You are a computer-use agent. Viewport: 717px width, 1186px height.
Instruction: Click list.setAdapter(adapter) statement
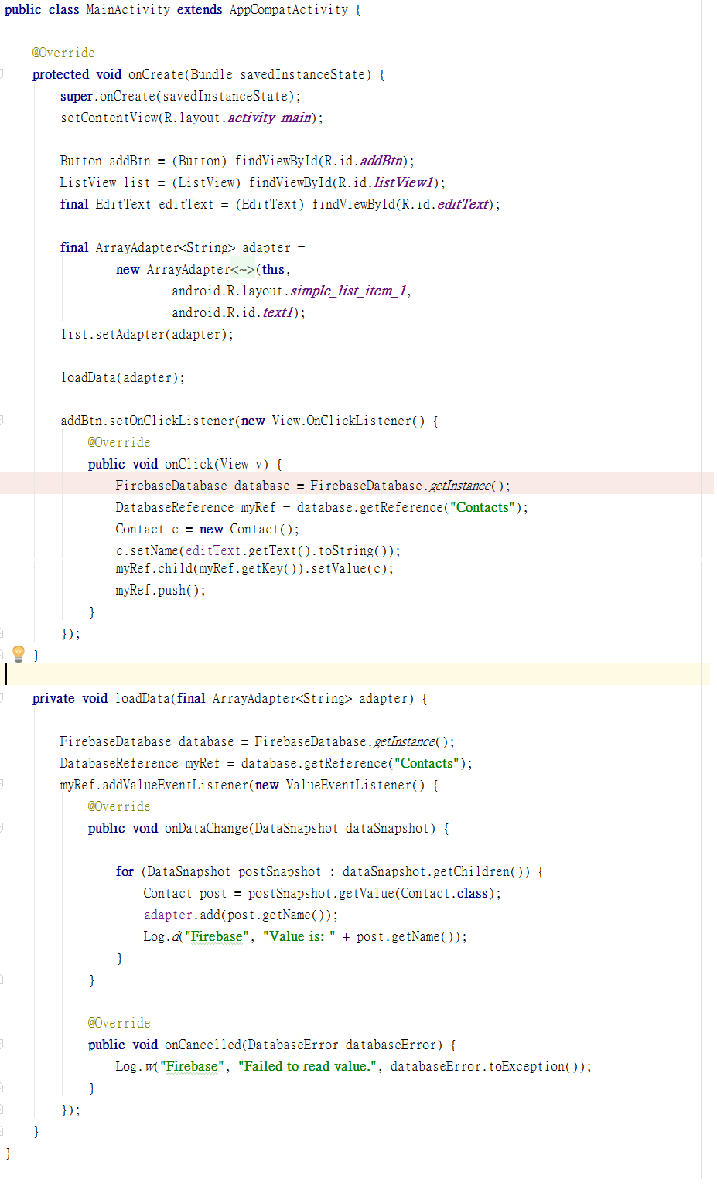[147, 334]
